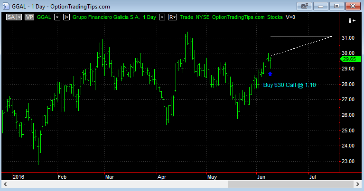This screenshot has width=364, height=191.
Task: Click the May date axis label
Action: click(212, 177)
